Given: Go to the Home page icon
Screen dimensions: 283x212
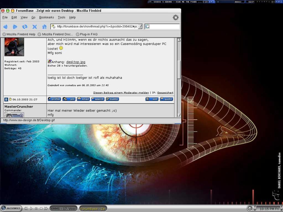Looking at the screenshot, I should pyautogui.click(x=44, y=27).
